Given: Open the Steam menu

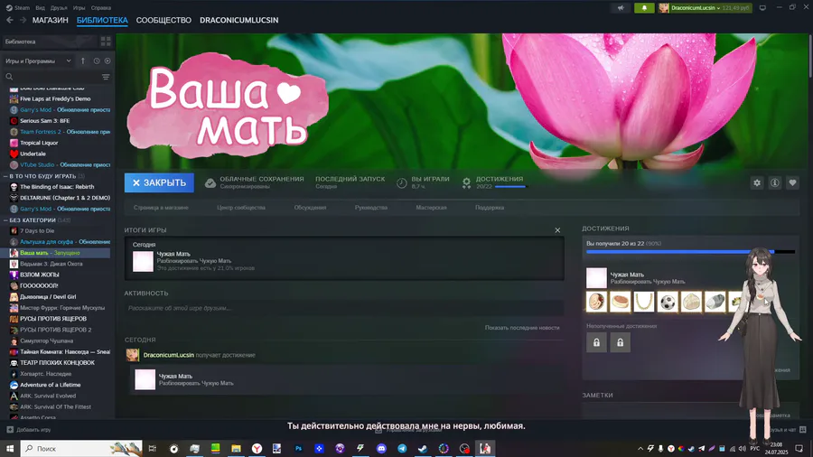Looking at the screenshot, I should (18, 8).
